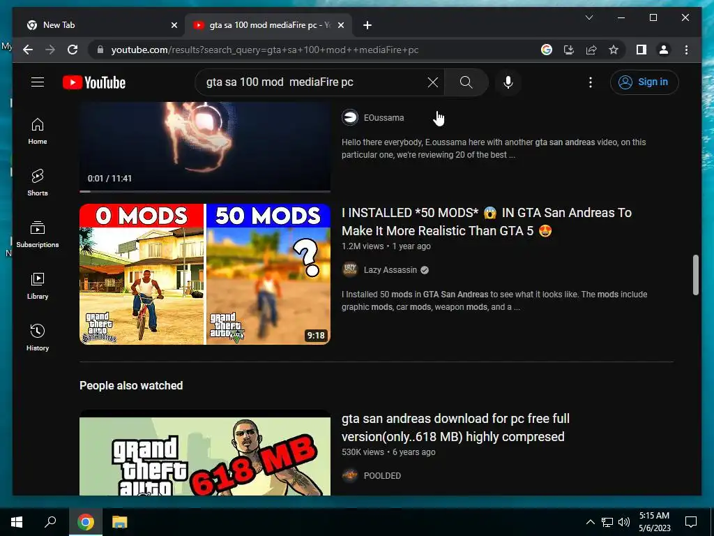The image size is (714, 536).
Task: Seek on the preview video progress bar
Action: click(x=205, y=191)
